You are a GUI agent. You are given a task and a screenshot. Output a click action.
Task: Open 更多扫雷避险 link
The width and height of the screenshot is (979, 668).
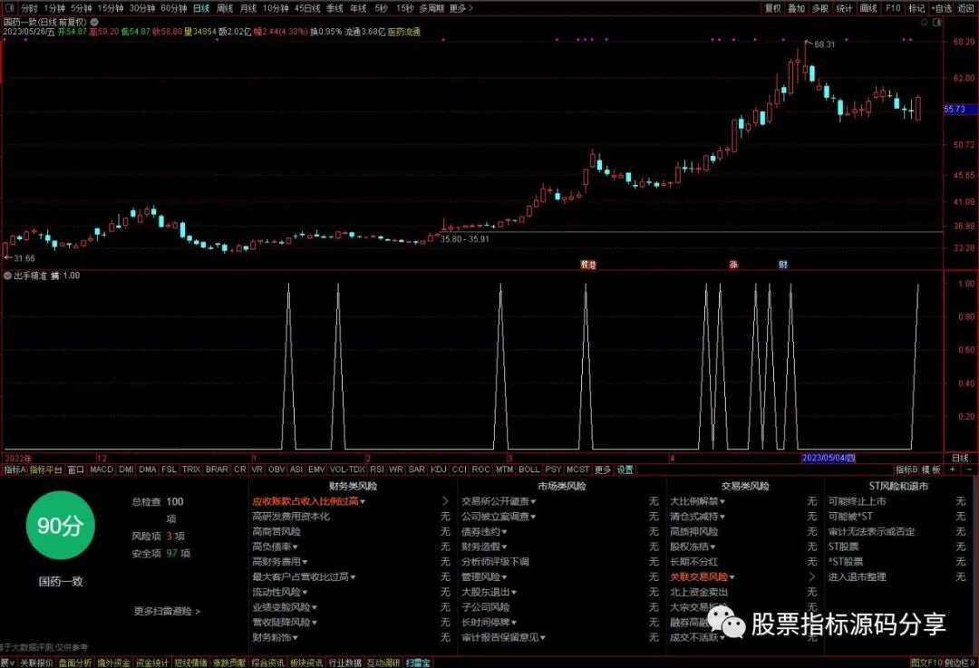click(x=167, y=611)
